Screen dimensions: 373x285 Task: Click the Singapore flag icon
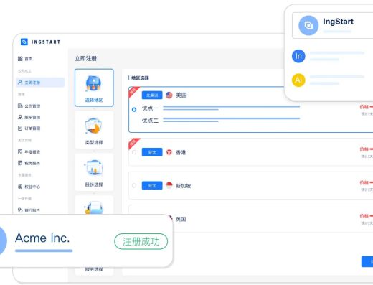169,185
